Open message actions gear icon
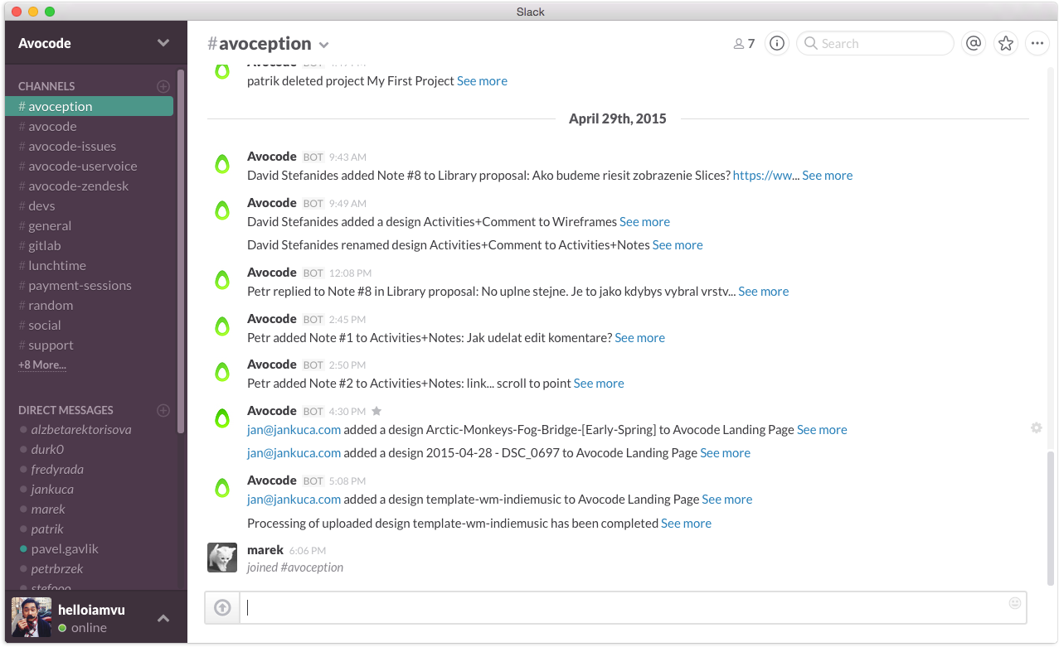Screen dimensions: 1059x647 pos(1036,427)
